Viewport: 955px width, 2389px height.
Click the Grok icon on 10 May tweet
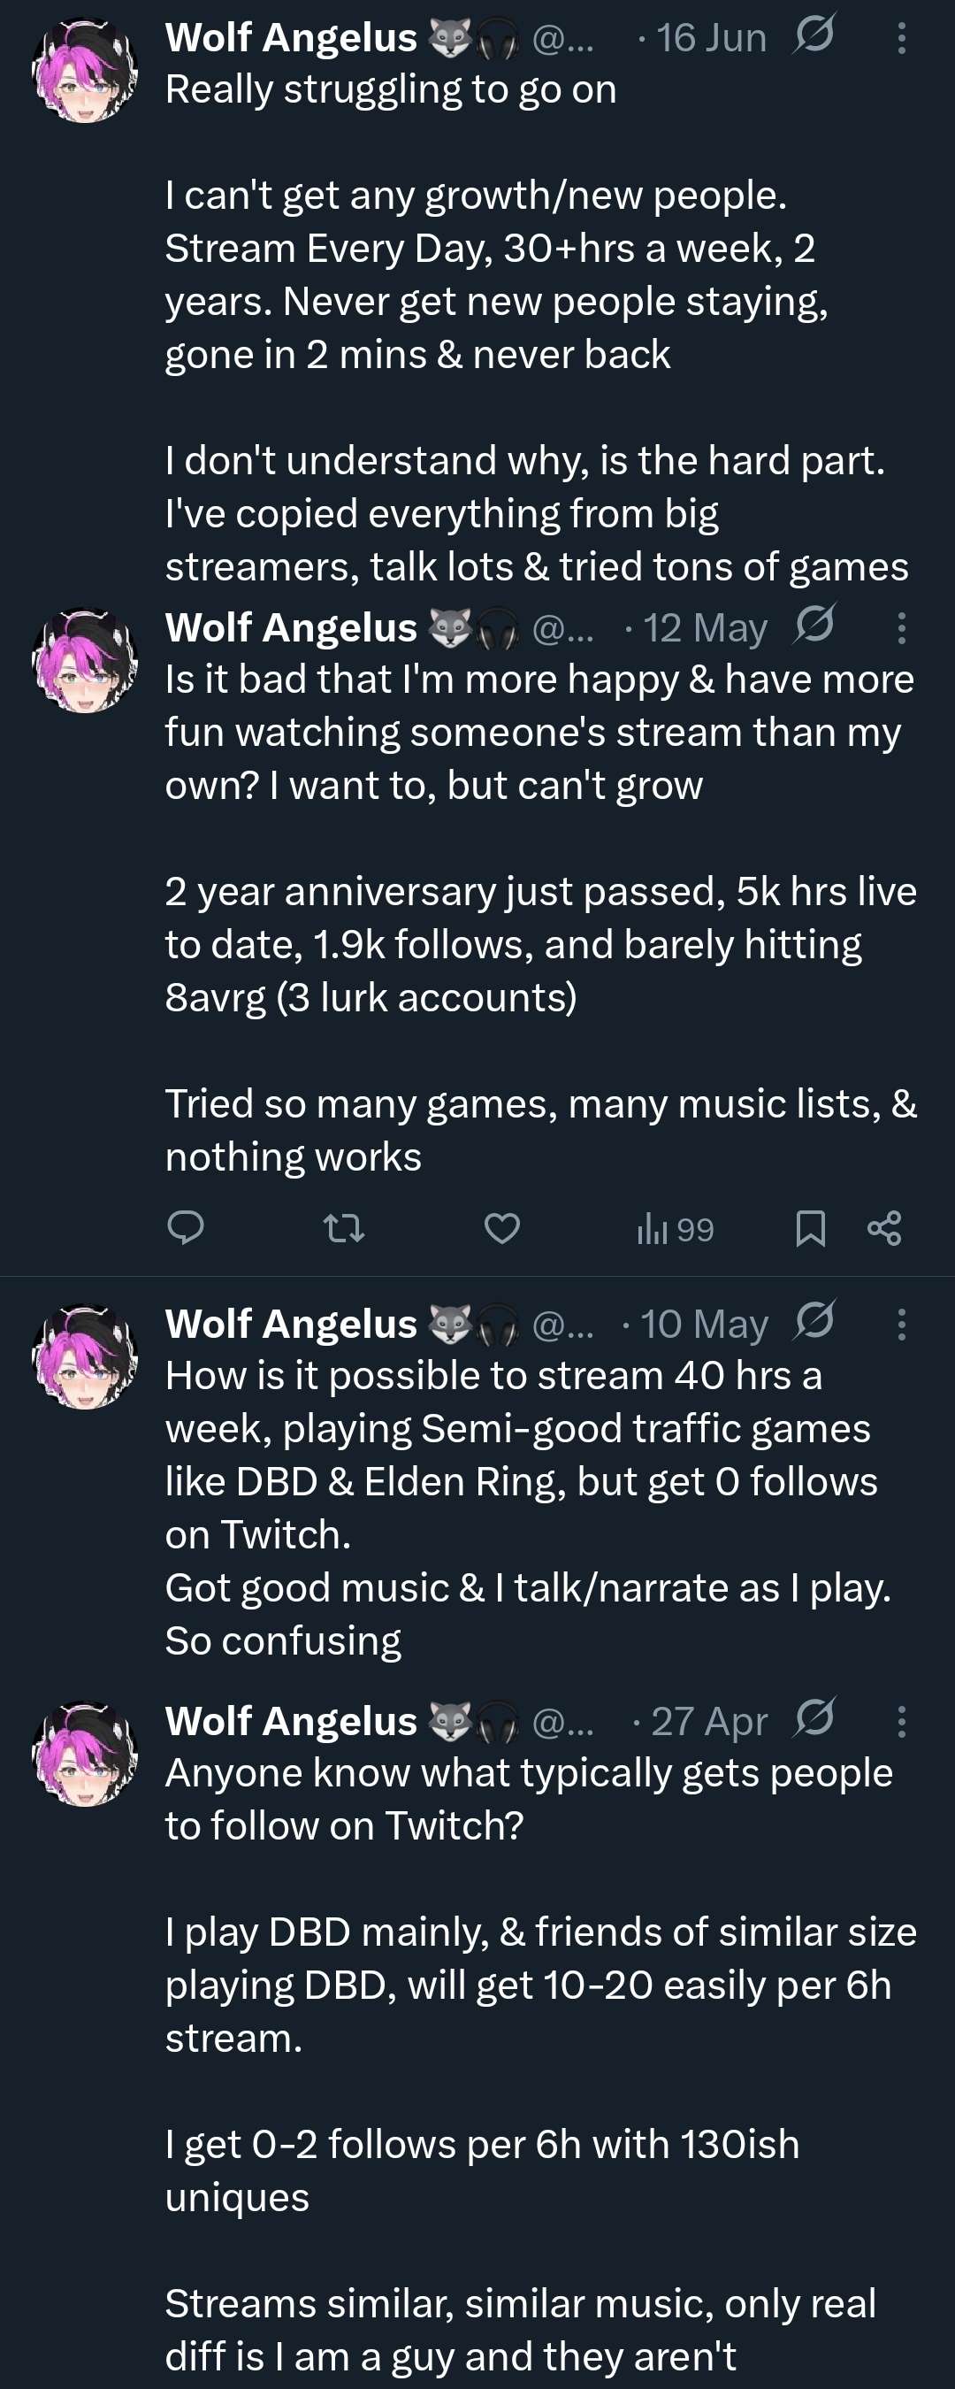tap(814, 1319)
